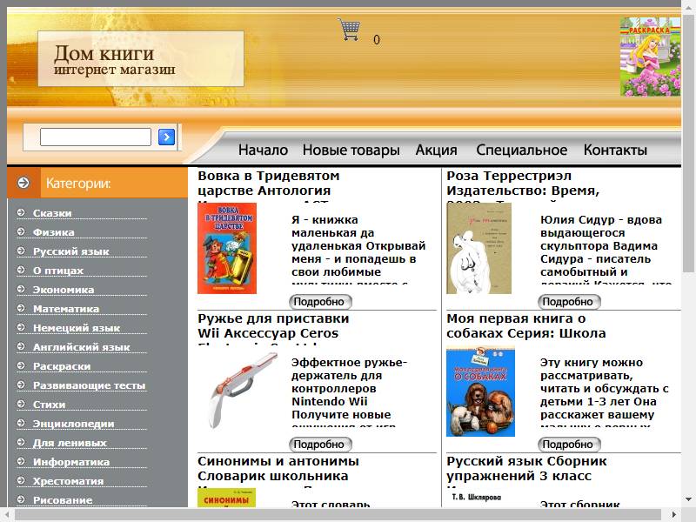
Task: Open the Сказки category link
Action: [x=52, y=213]
